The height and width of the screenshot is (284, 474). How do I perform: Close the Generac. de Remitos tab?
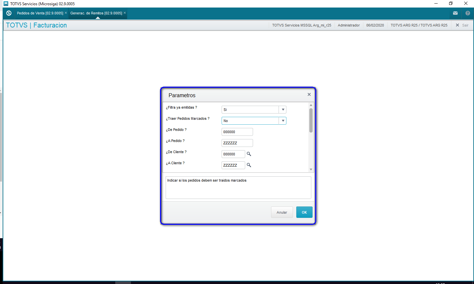[x=125, y=13]
